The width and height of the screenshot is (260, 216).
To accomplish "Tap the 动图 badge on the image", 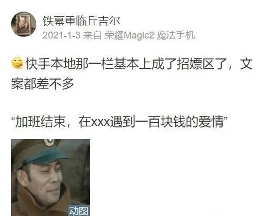I will [x=78, y=211].
